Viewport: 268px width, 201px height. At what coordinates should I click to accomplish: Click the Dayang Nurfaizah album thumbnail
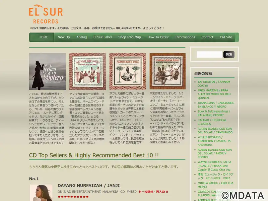(41, 193)
